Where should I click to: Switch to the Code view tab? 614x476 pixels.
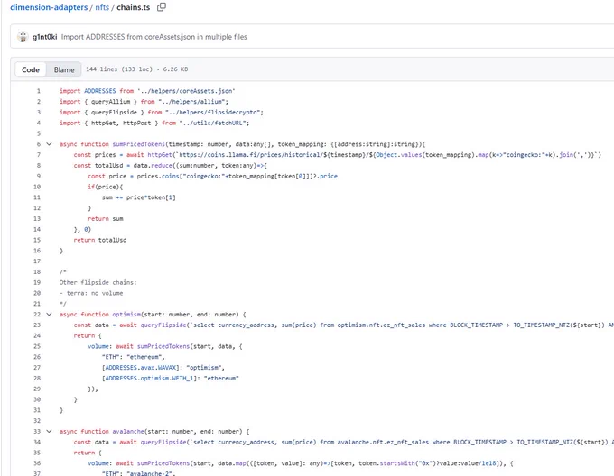(31, 69)
